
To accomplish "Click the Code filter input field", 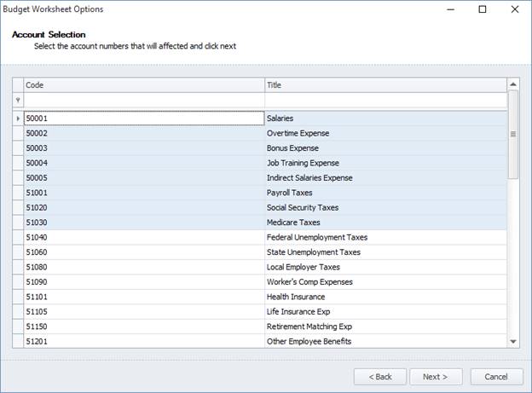I will (x=143, y=101).
